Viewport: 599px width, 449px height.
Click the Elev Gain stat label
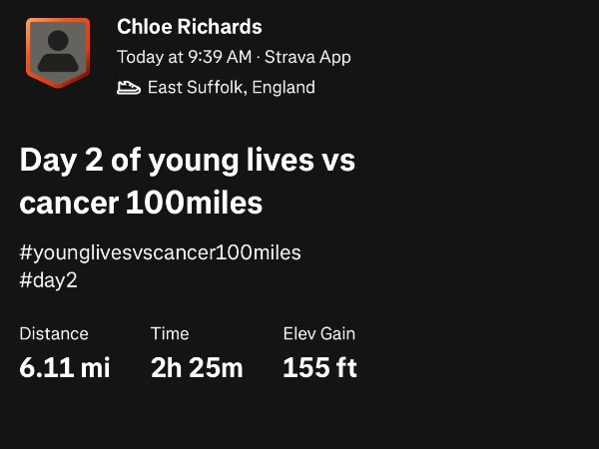[x=318, y=334]
